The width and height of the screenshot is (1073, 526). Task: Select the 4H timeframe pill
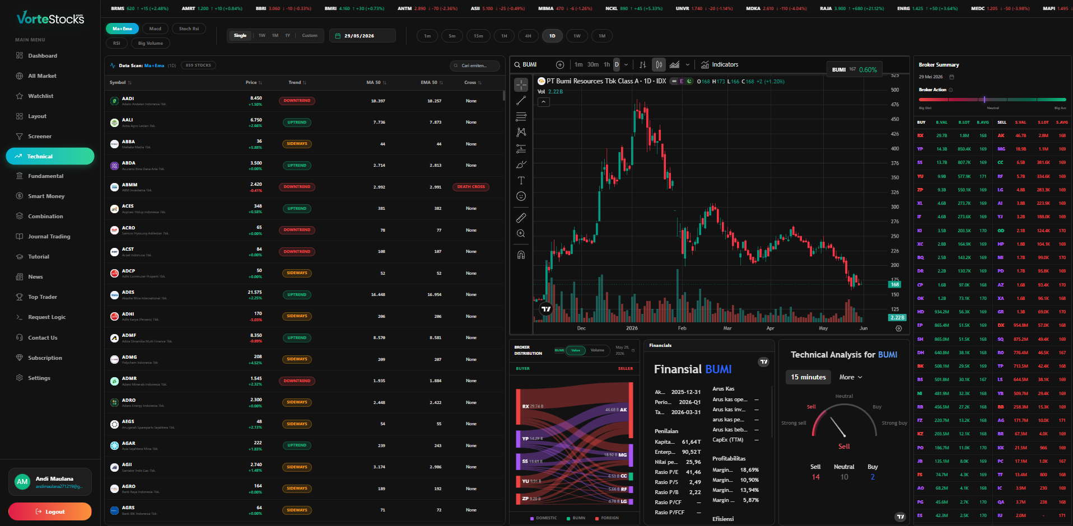click(528, 36)
